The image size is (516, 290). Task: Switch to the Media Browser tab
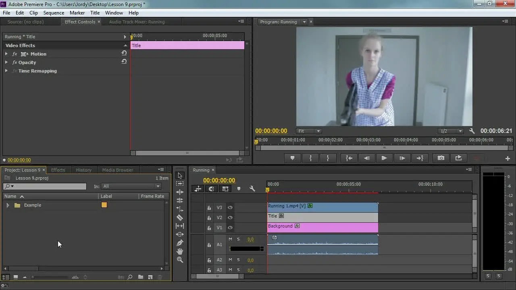point(117,170)
